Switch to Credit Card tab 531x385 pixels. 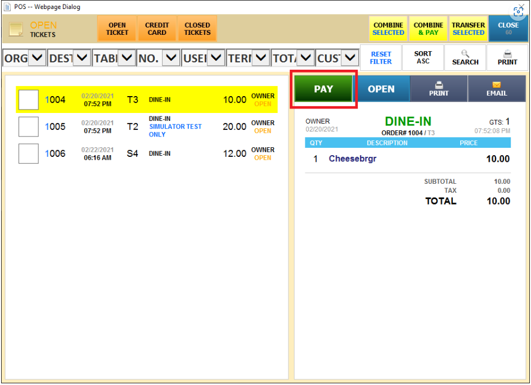tap(157, 29)
